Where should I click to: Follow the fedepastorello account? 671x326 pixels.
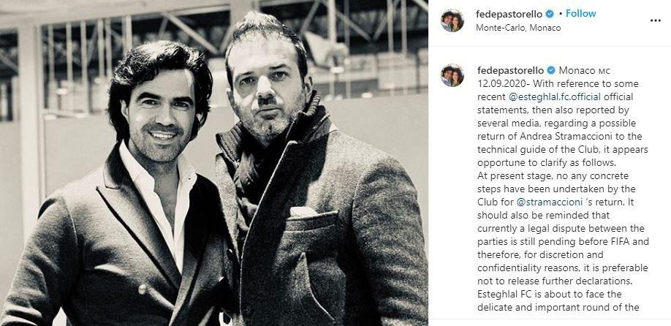[581, 14]
